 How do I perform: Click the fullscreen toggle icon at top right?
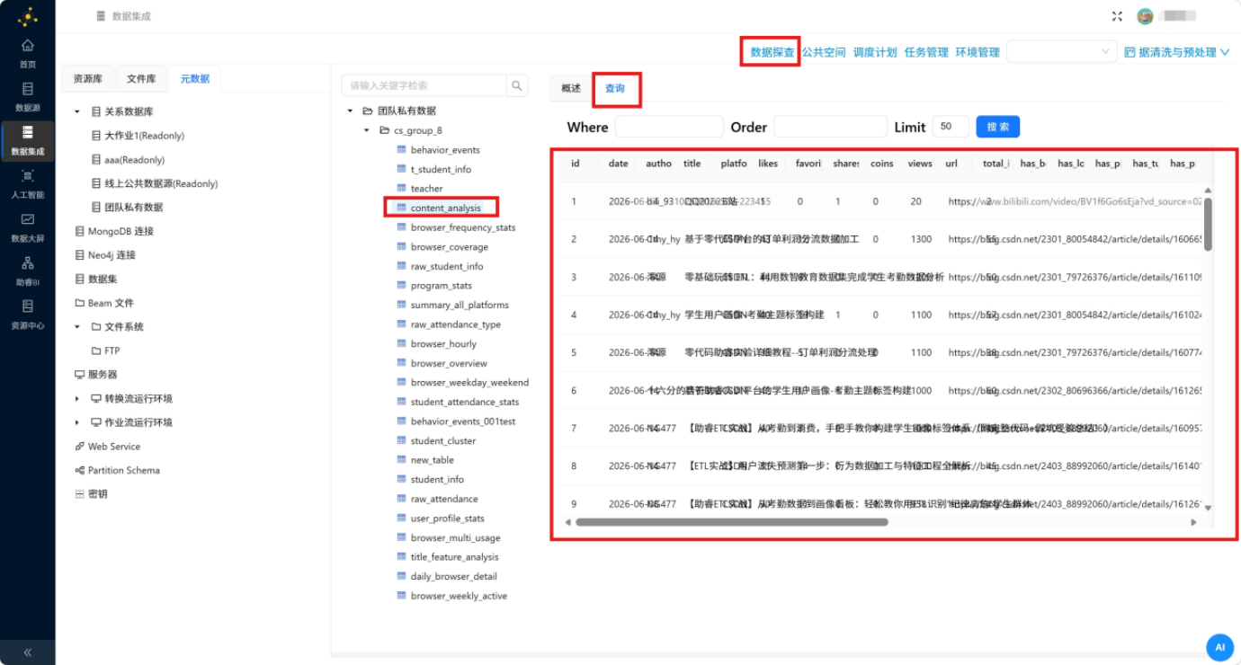pos(1117,16)
